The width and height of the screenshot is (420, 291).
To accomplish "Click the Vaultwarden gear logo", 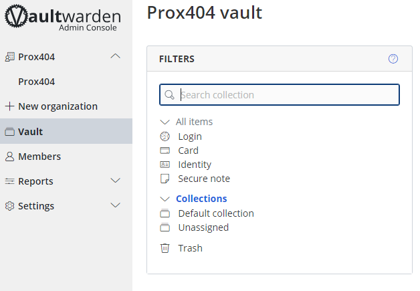I will pos(17,17).
